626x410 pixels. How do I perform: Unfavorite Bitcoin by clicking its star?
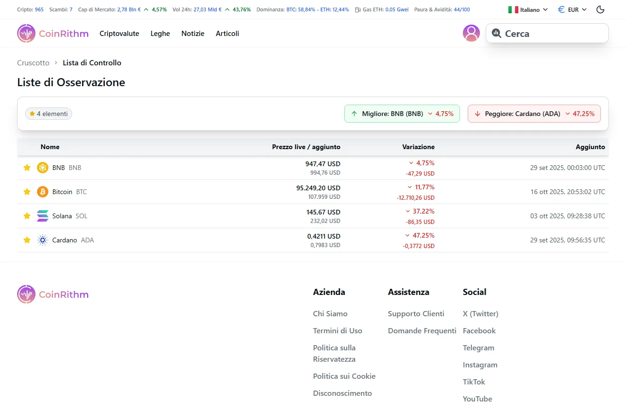(27, 192)
